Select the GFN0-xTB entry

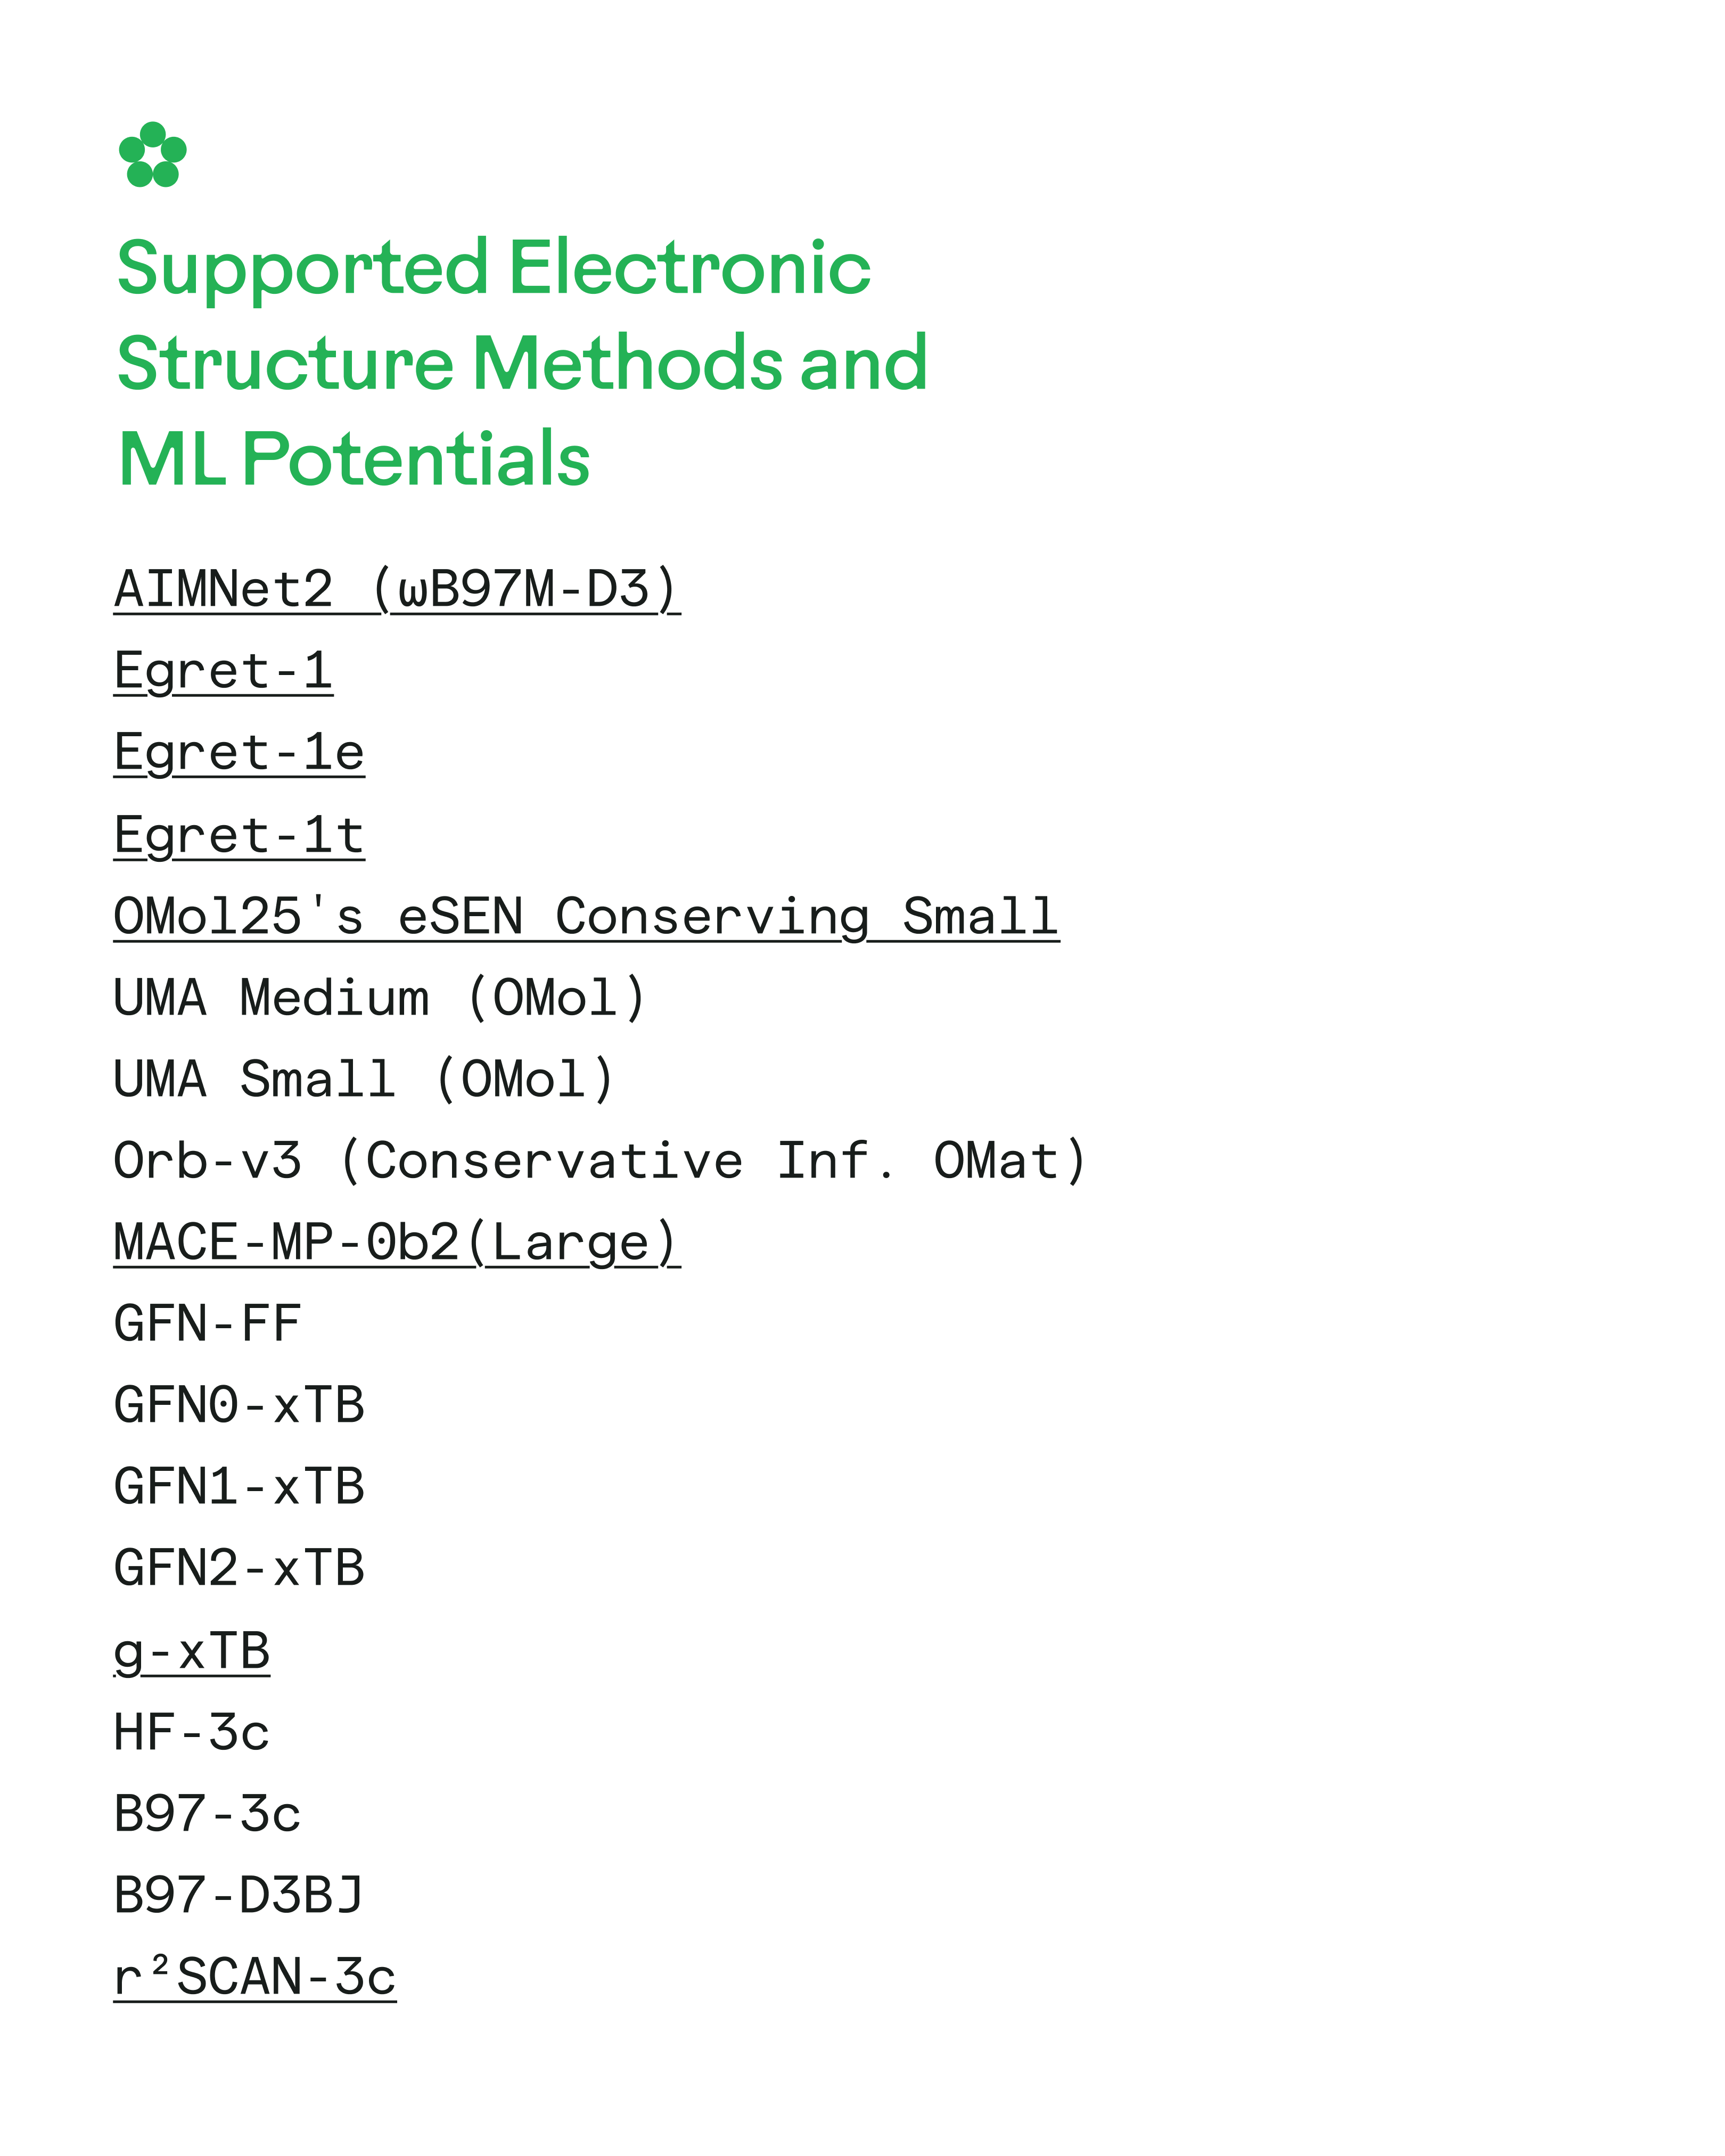(239, 1406)
